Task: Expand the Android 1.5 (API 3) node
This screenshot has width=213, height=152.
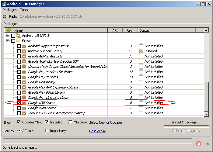Action: click(8, 36)
